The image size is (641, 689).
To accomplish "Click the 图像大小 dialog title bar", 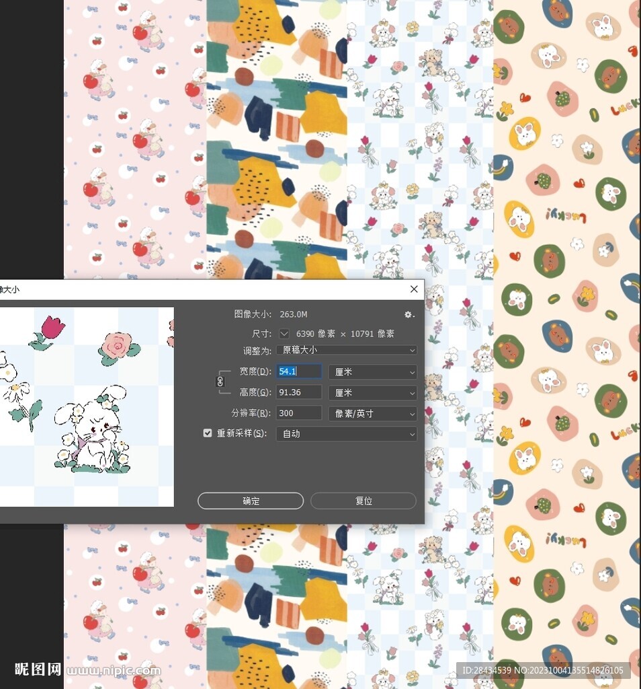I will (202, 289).
